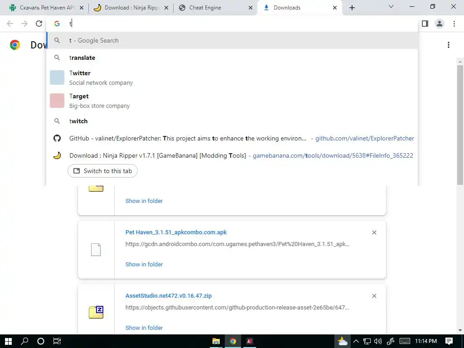
Task: Open Task View on the taskbar
Action: point(57,341)
